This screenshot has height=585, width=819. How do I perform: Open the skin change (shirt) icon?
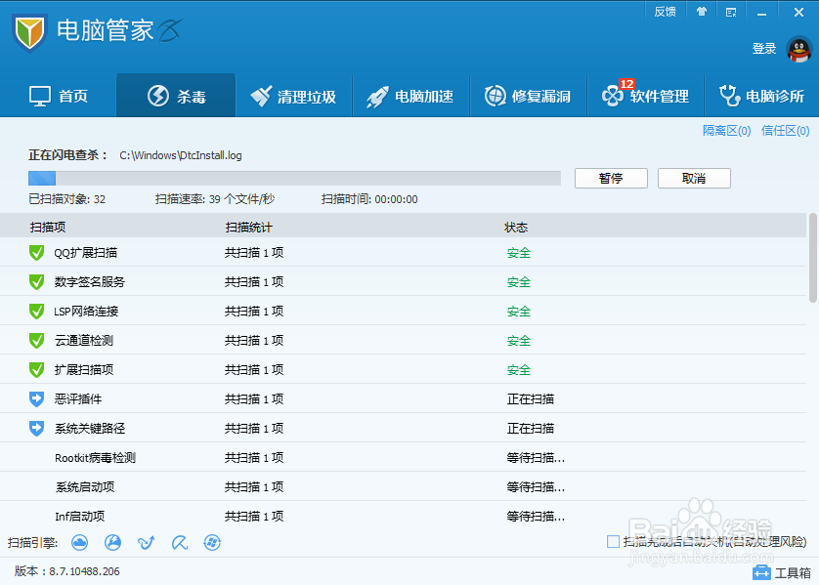pos(702,12)
